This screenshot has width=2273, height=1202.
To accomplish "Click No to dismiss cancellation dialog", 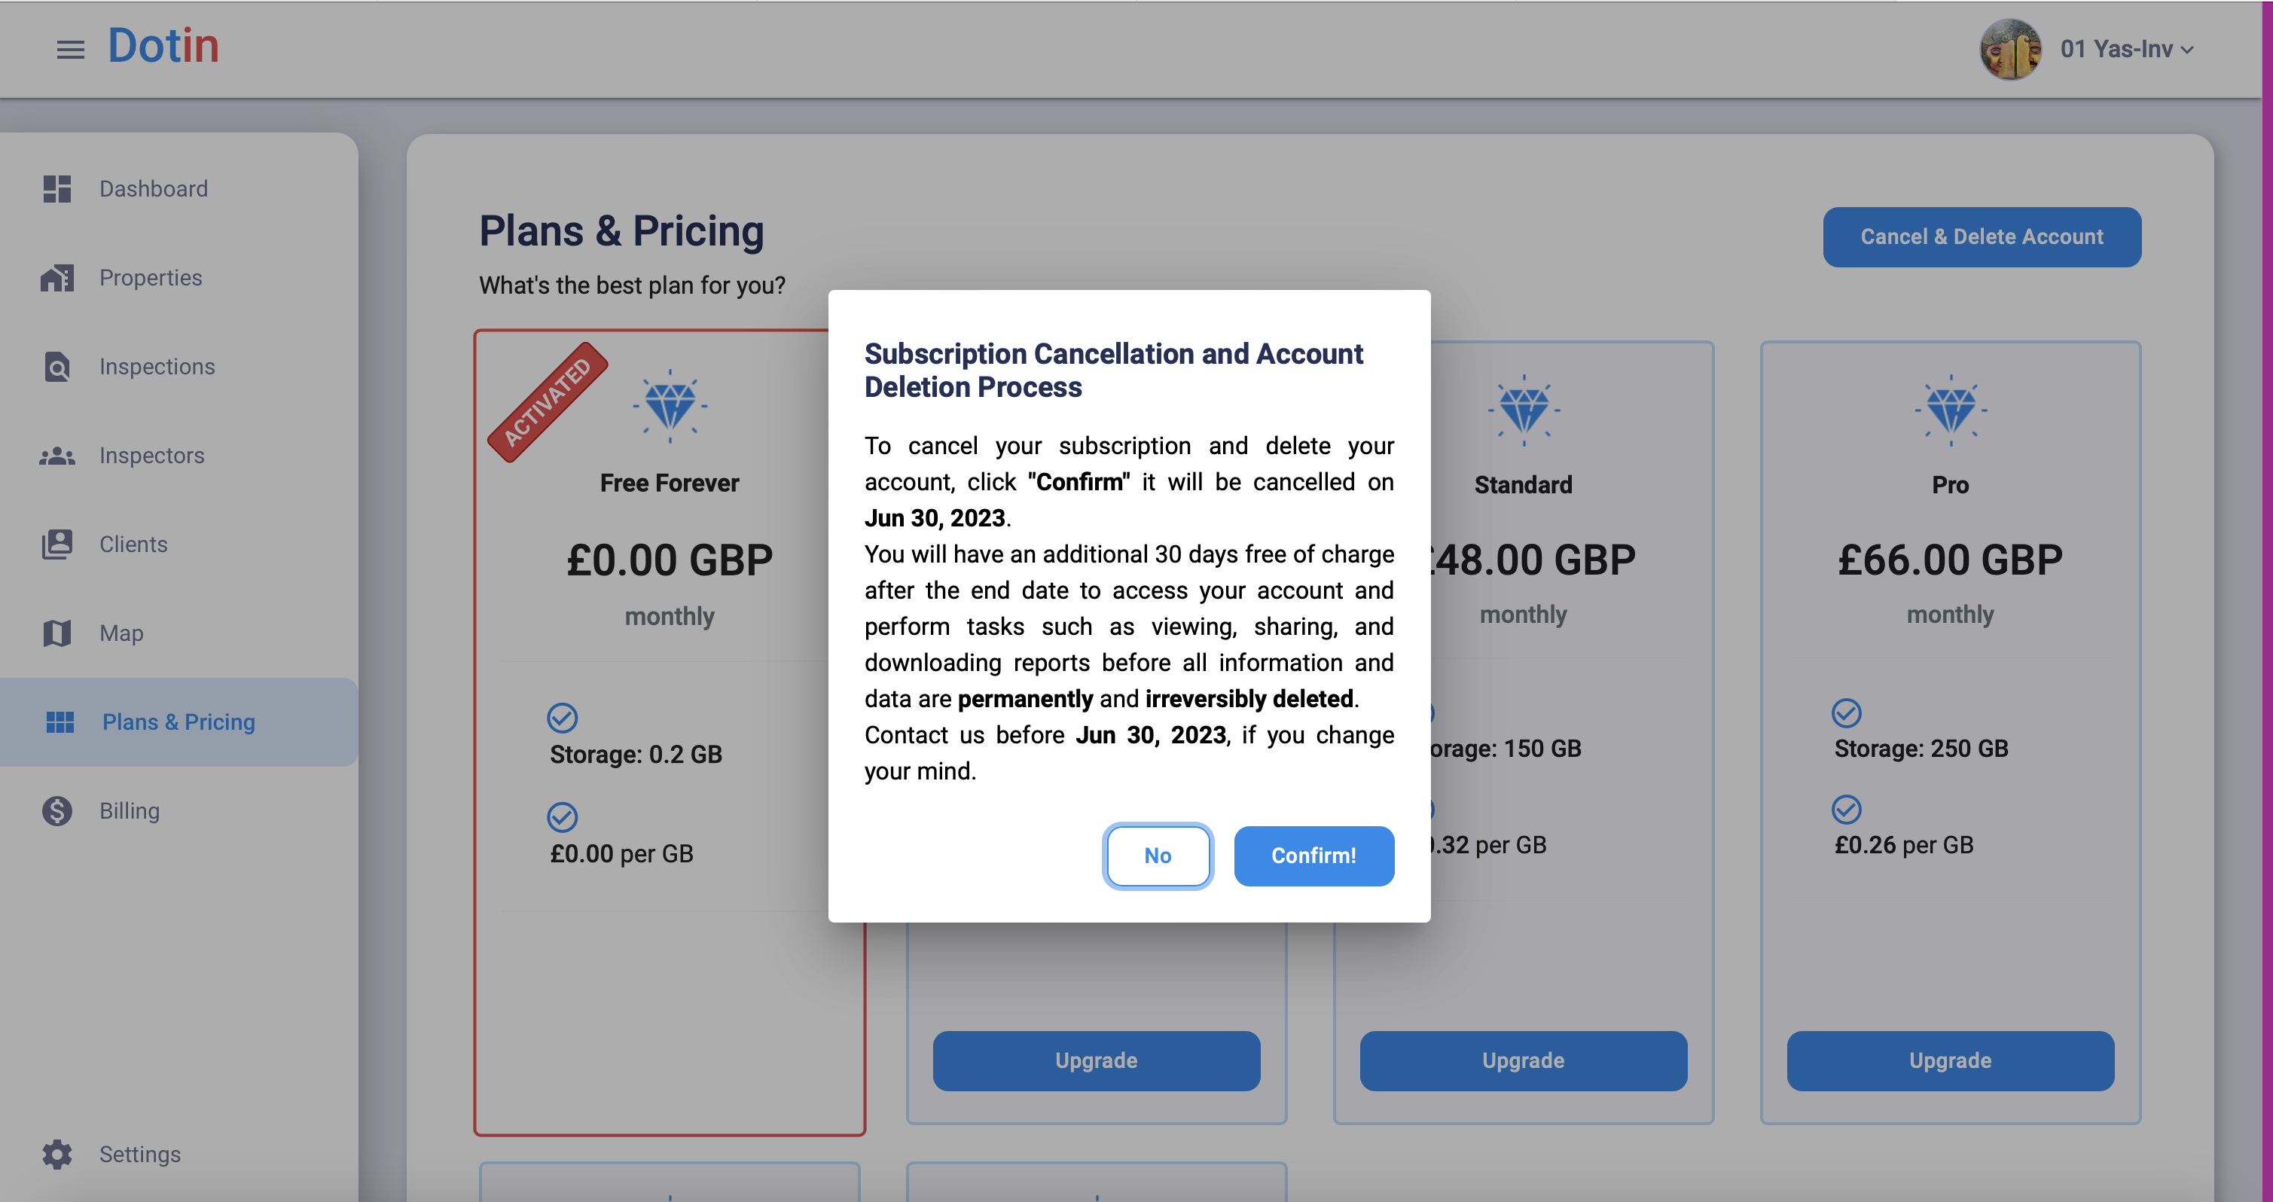I will click(1158, 855).
